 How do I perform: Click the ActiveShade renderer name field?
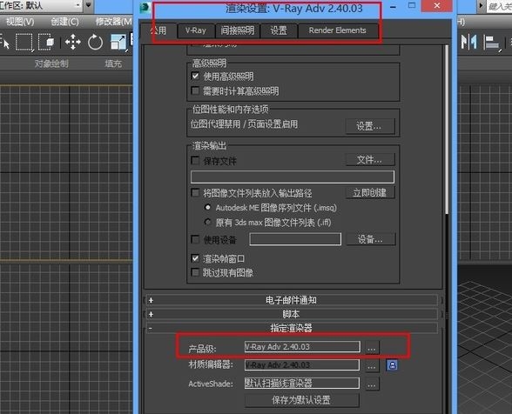click(x=302, y=384)
